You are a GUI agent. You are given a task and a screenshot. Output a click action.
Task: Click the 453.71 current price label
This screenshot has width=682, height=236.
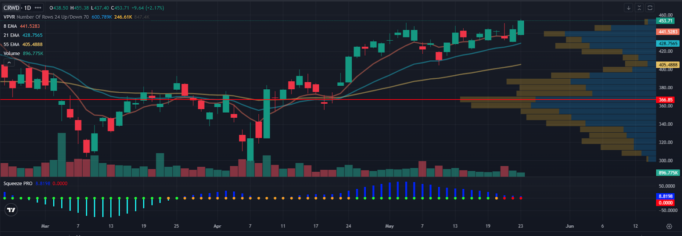point(665,21)
